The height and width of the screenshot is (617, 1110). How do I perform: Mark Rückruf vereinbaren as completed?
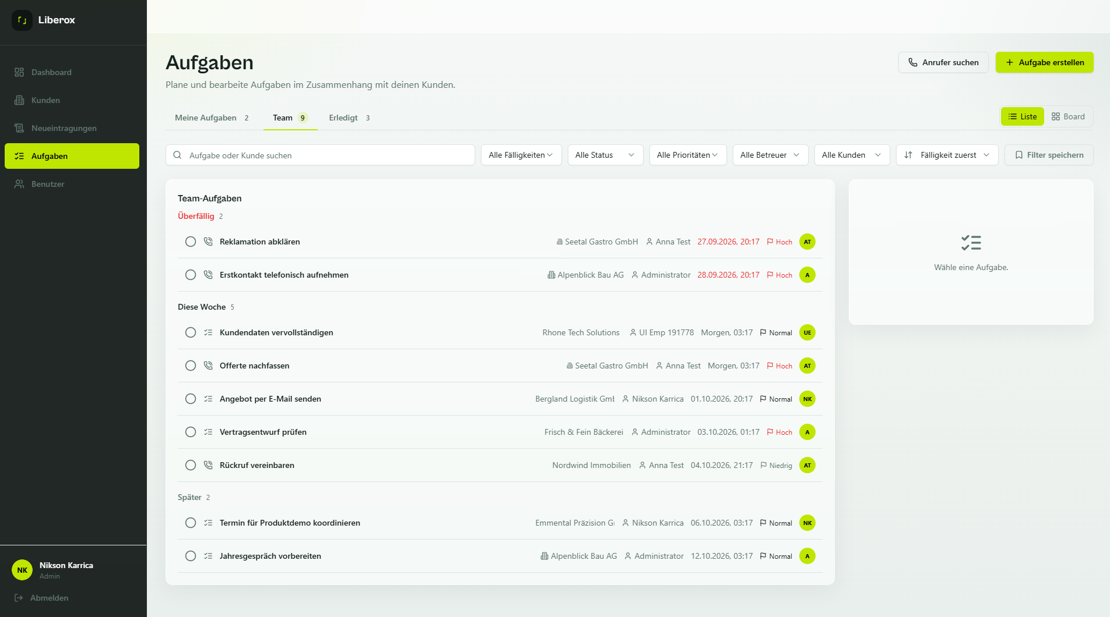point(191,465)
